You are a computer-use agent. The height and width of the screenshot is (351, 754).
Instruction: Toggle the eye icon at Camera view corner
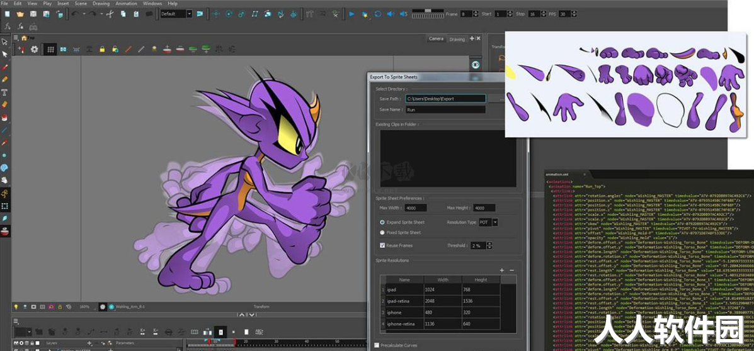[476, 65]
